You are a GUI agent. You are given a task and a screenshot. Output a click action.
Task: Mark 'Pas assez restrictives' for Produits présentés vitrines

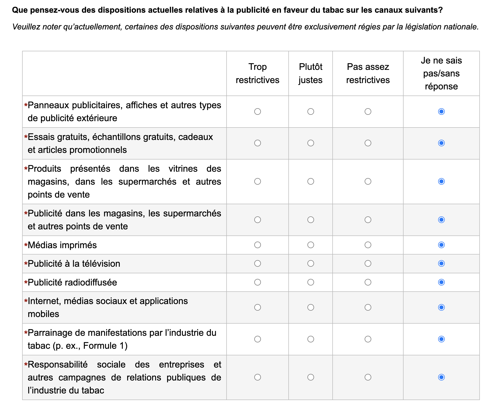coord(368,181)
